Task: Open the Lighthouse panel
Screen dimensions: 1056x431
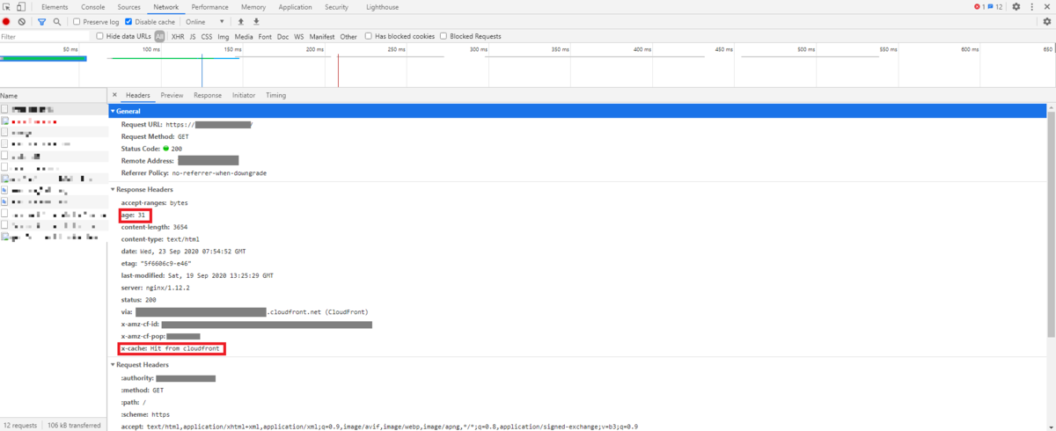Action: click(x=382, y=7)
